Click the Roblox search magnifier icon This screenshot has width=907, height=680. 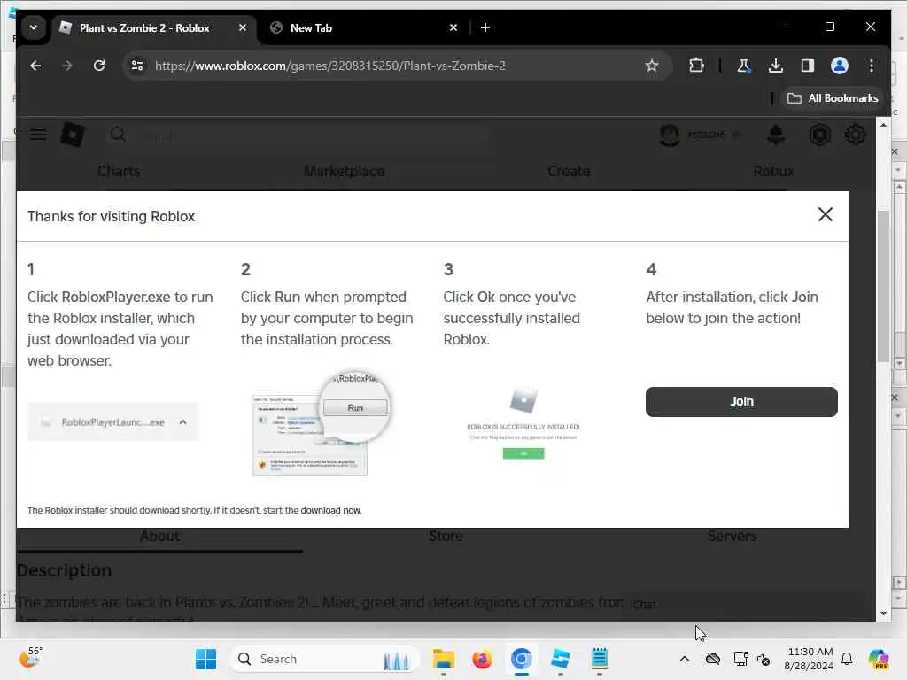click(118, 135)
